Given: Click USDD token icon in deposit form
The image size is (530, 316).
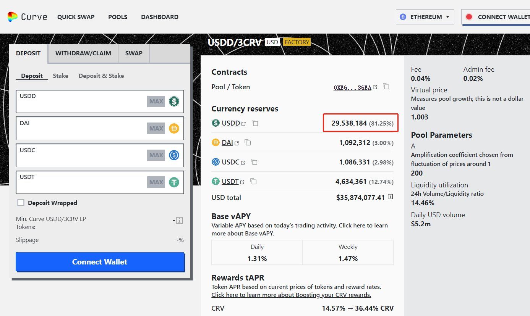Looking at the screenshot, I should [174, 102].
